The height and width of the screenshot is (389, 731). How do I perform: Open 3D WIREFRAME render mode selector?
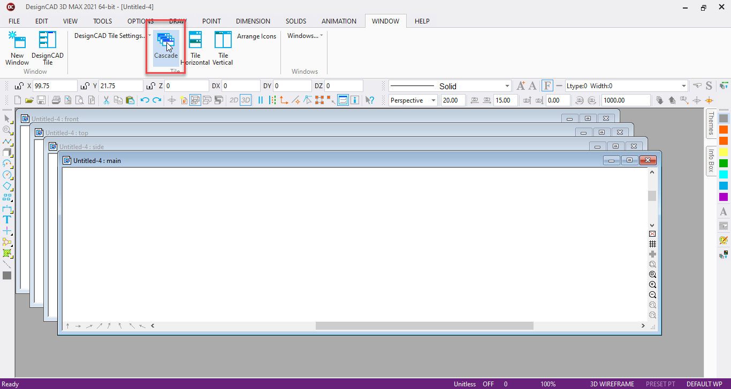point(612,384)
